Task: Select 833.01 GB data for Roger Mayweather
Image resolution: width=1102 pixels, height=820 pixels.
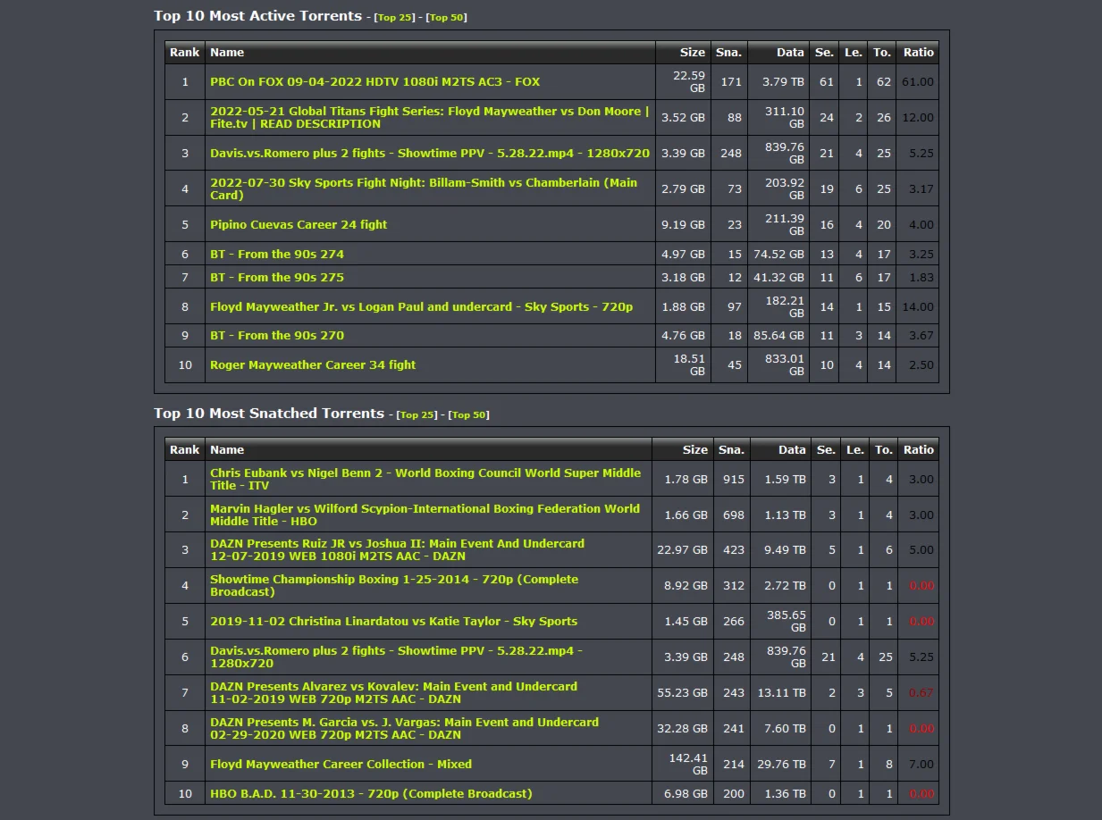Action: pyautogui.click(x=778, y=364)
